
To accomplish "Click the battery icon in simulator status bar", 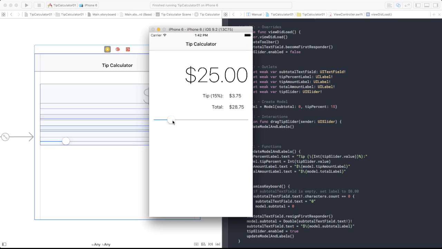I will [x=248, y=35].
